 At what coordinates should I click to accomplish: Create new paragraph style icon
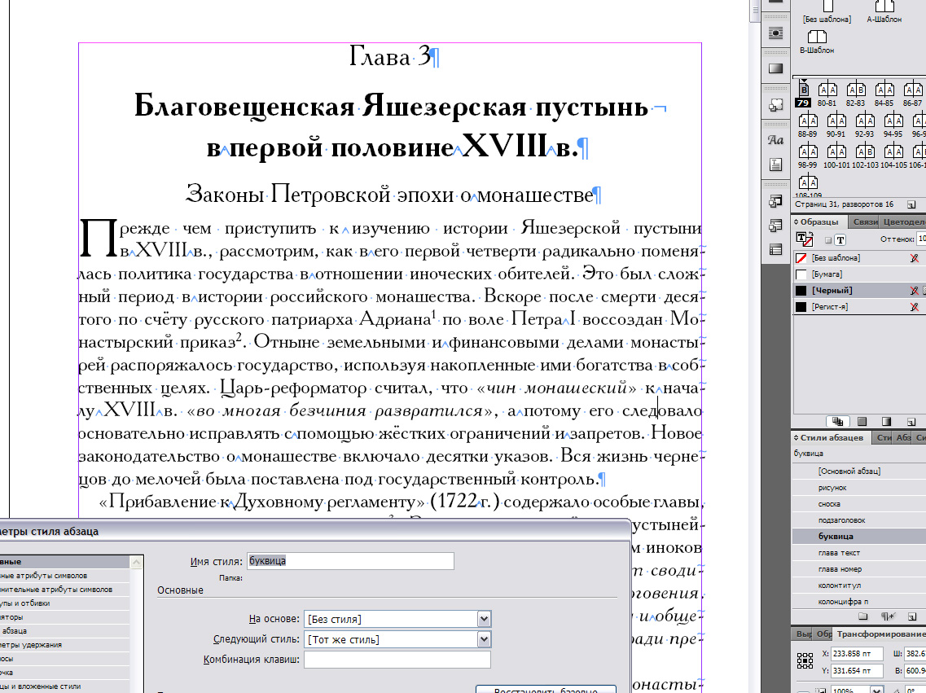pyautogui.click(x=912, y=616)
